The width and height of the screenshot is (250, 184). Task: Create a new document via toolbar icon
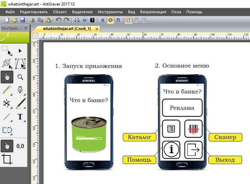click(7, 20)
